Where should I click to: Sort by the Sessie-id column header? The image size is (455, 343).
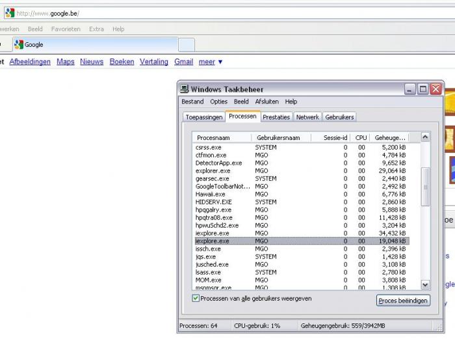[x=330, y=138]
